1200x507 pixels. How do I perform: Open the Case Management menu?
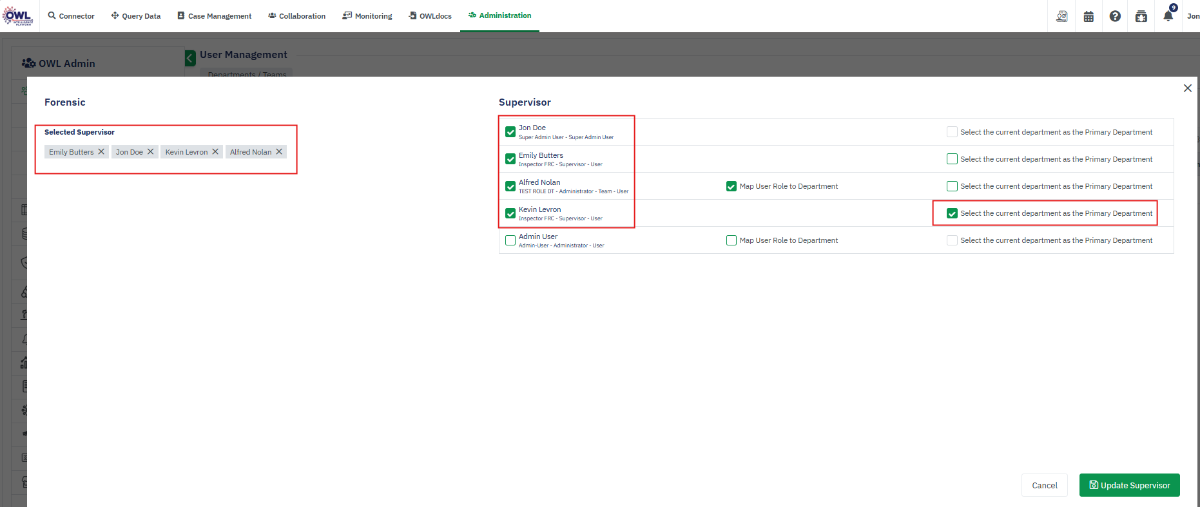(214, 16)
